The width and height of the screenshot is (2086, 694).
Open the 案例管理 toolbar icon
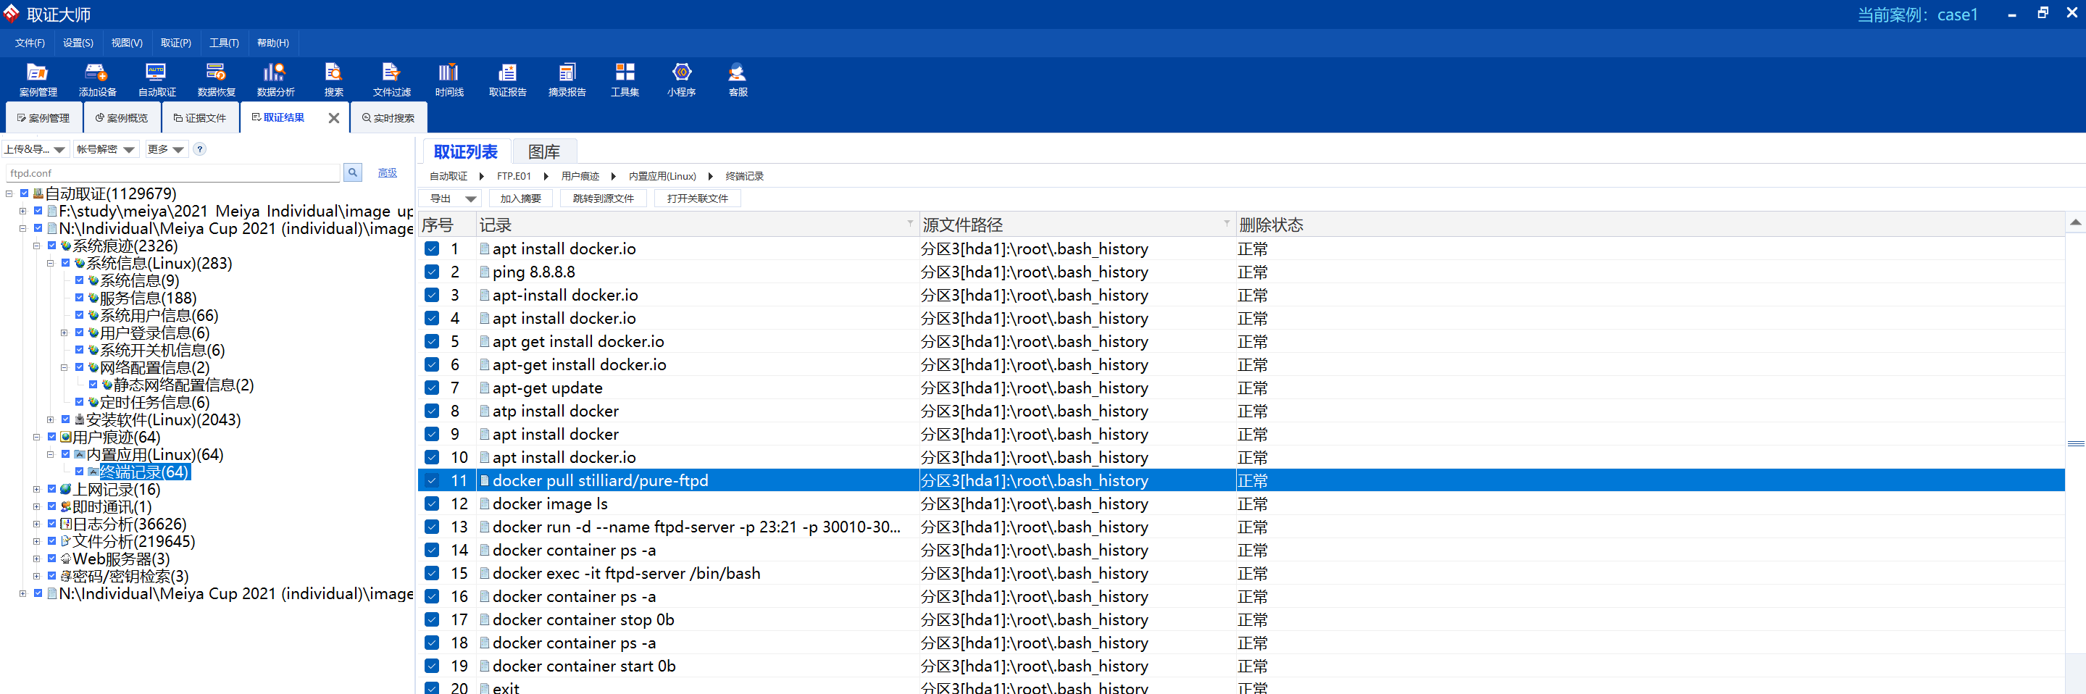(x=37, y=80)
